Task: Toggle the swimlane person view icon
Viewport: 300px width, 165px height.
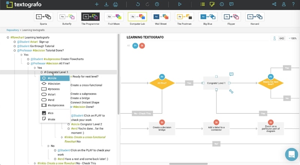Action: coord(274,39)
